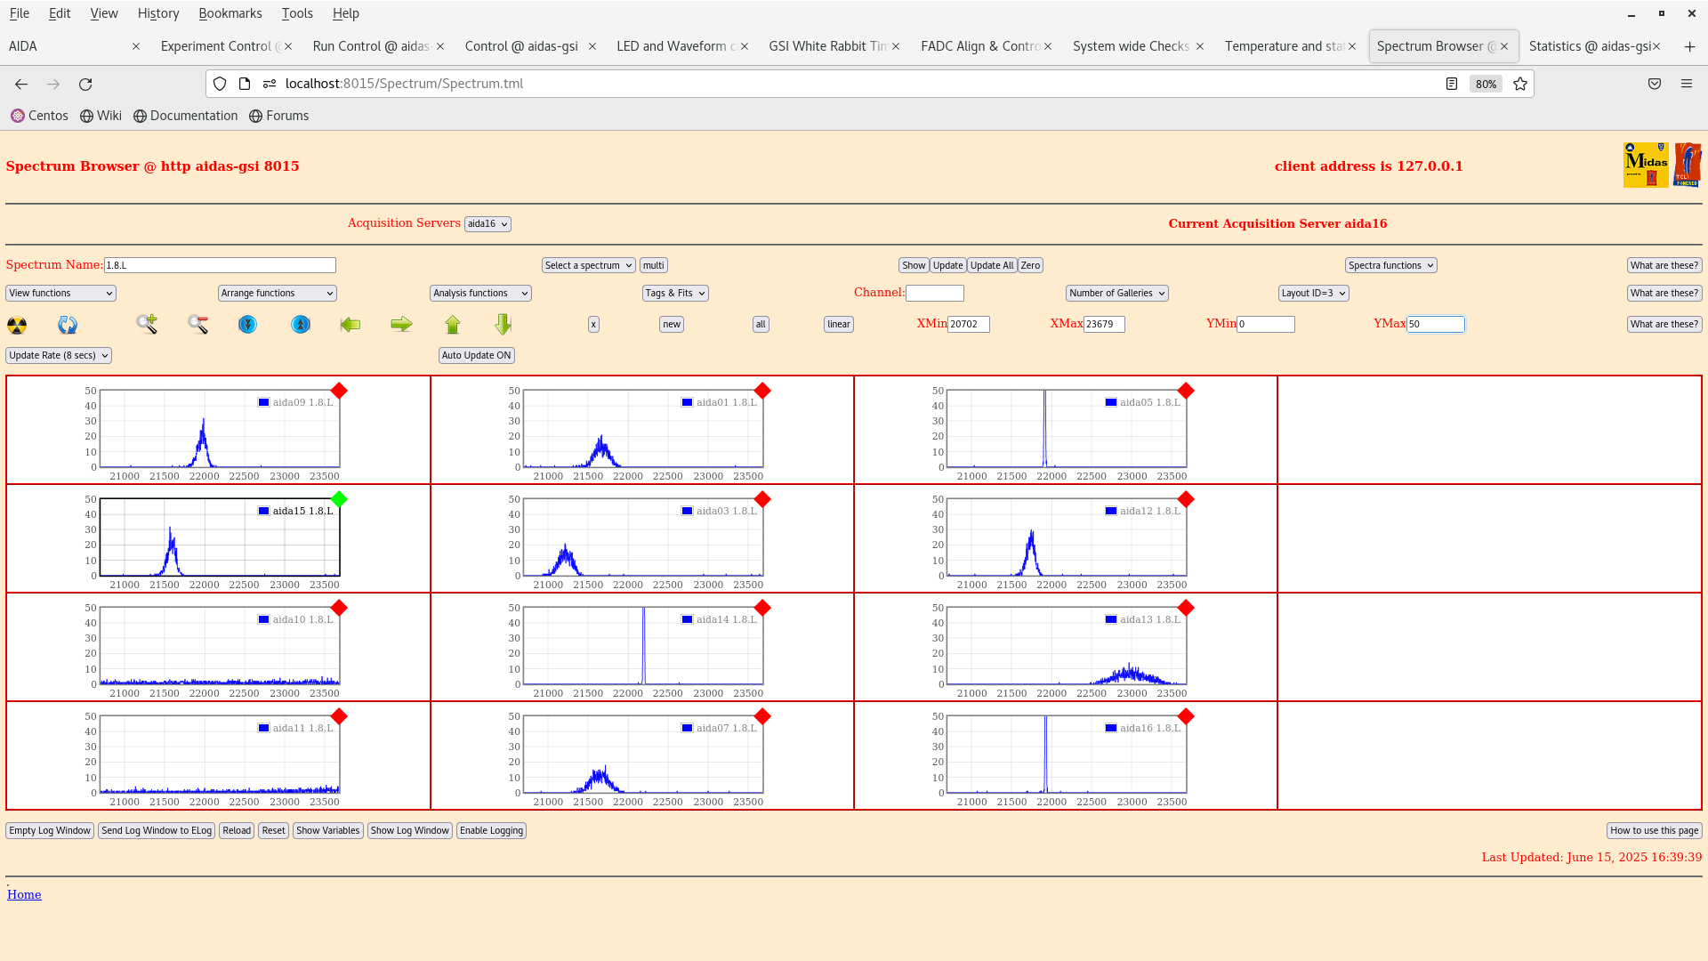Click the green left arrow icon
The image size is (1708, 961).
tap(350, 325)
